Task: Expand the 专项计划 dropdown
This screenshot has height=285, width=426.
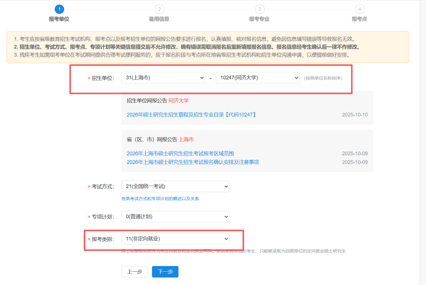Action: (x=175, y=216)
